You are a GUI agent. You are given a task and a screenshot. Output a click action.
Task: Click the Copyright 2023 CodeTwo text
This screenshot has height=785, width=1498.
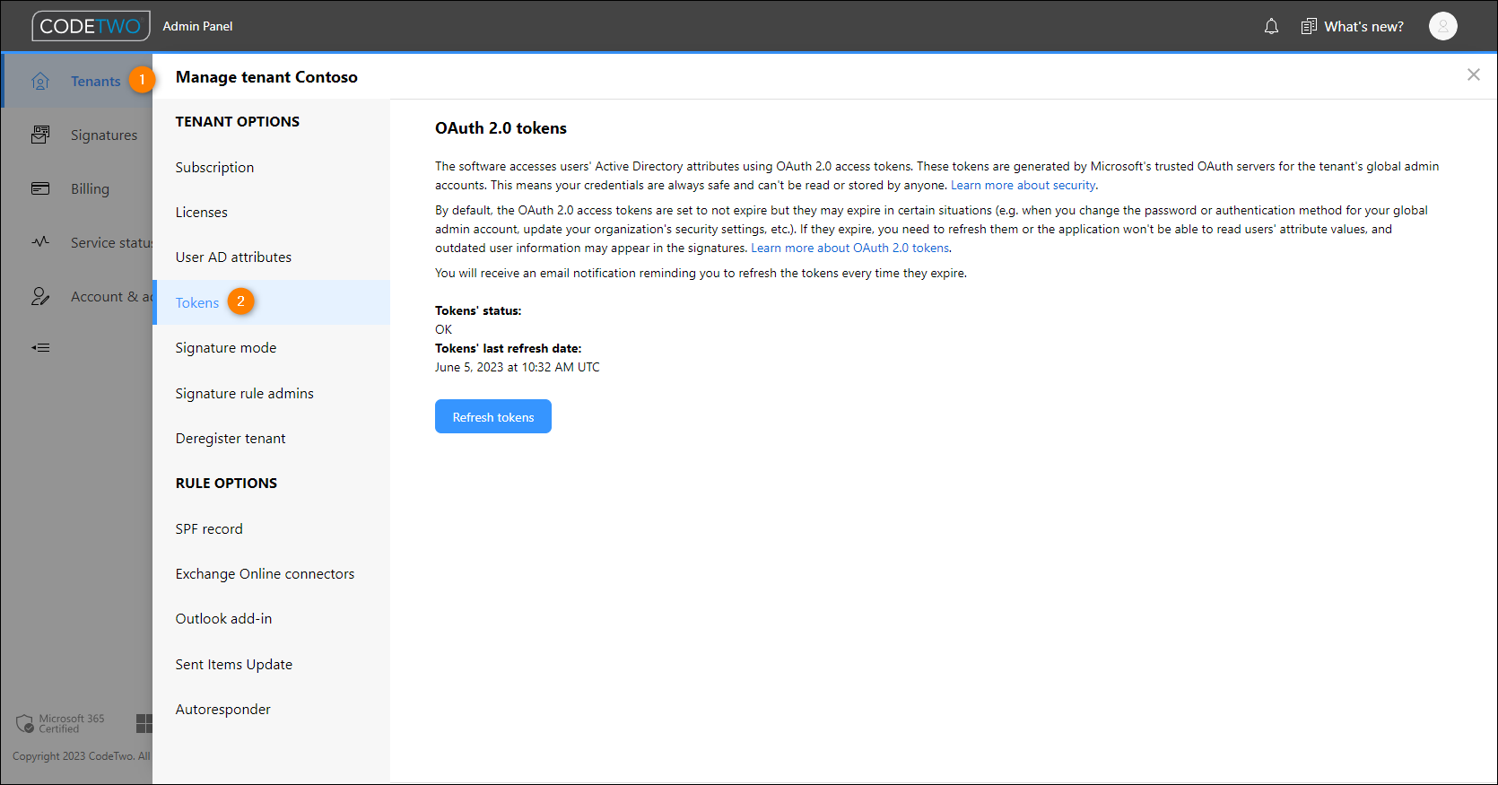tap(81, 756)
